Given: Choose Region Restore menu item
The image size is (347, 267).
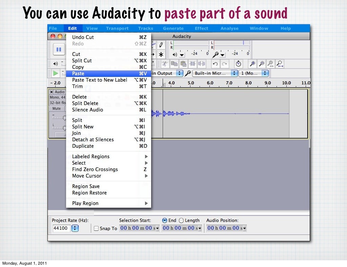Looking at the screenshot, I should tap(108, 193).
